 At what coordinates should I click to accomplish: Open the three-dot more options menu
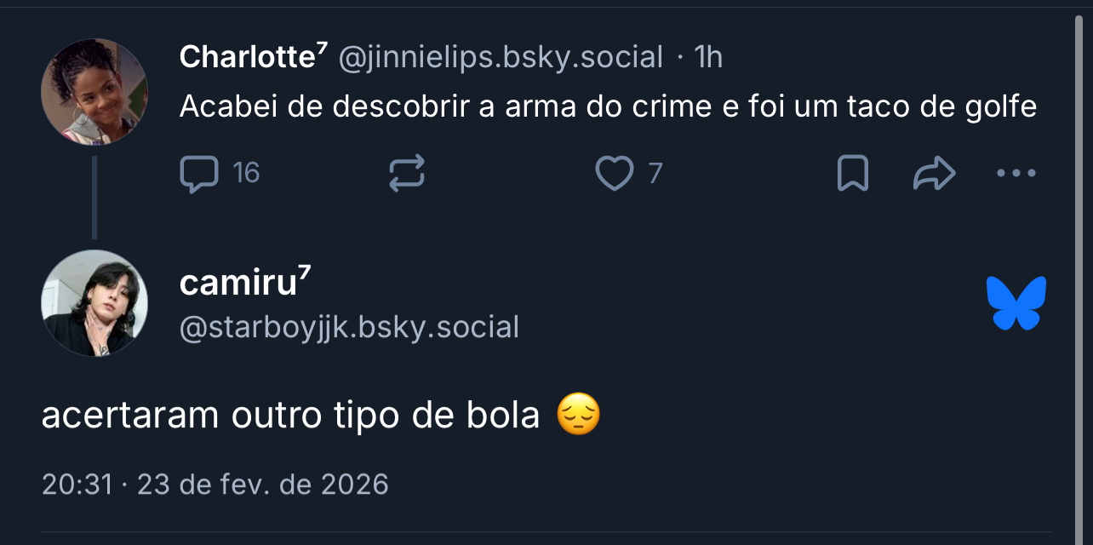[x=1016, y=174]
